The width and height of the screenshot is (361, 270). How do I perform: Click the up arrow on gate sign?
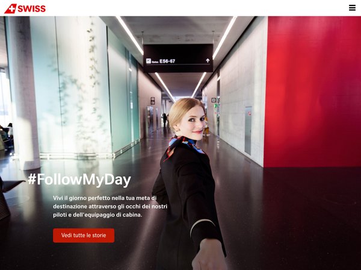[x=208, y=61]
